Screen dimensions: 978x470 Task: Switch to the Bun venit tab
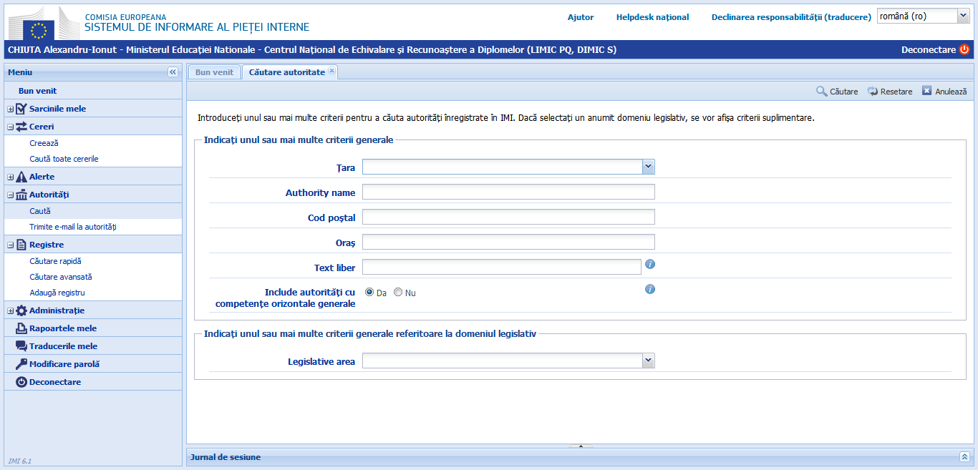pyautogui.click(x=214, y=72)
